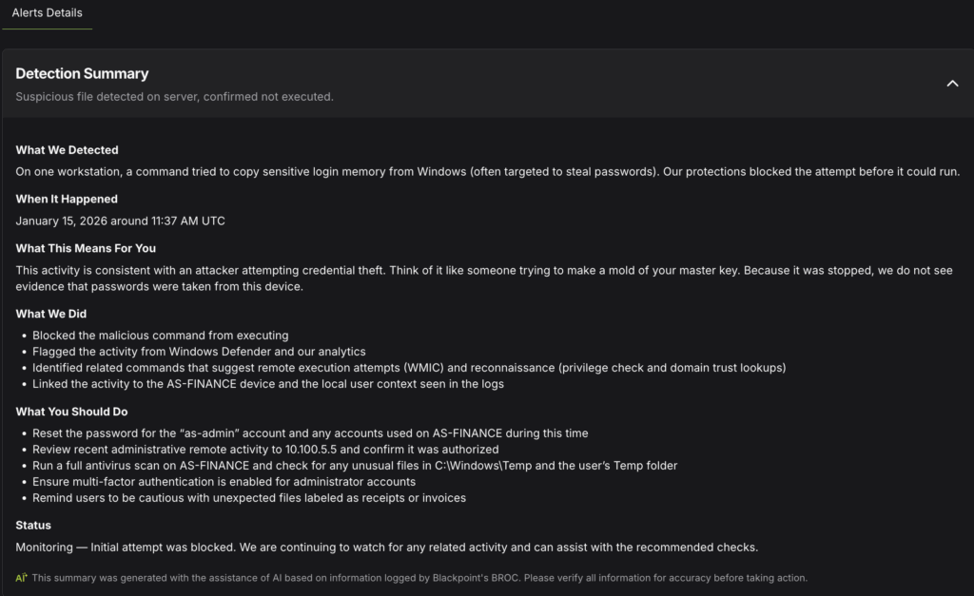Click the 'What We Detected' heading

(x=67, y=150)
